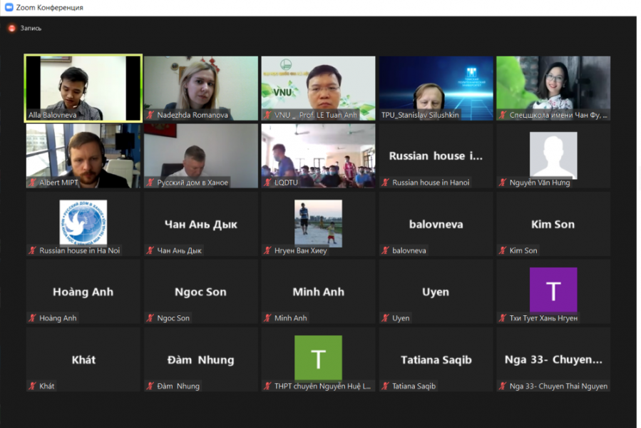
Task: Select muted mic icon on Tatiana Saqib tile
Action: [386, 387]
